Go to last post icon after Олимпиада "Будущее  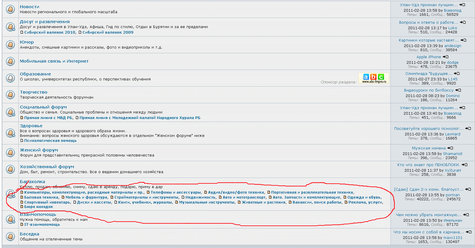(x=457, y=73)
